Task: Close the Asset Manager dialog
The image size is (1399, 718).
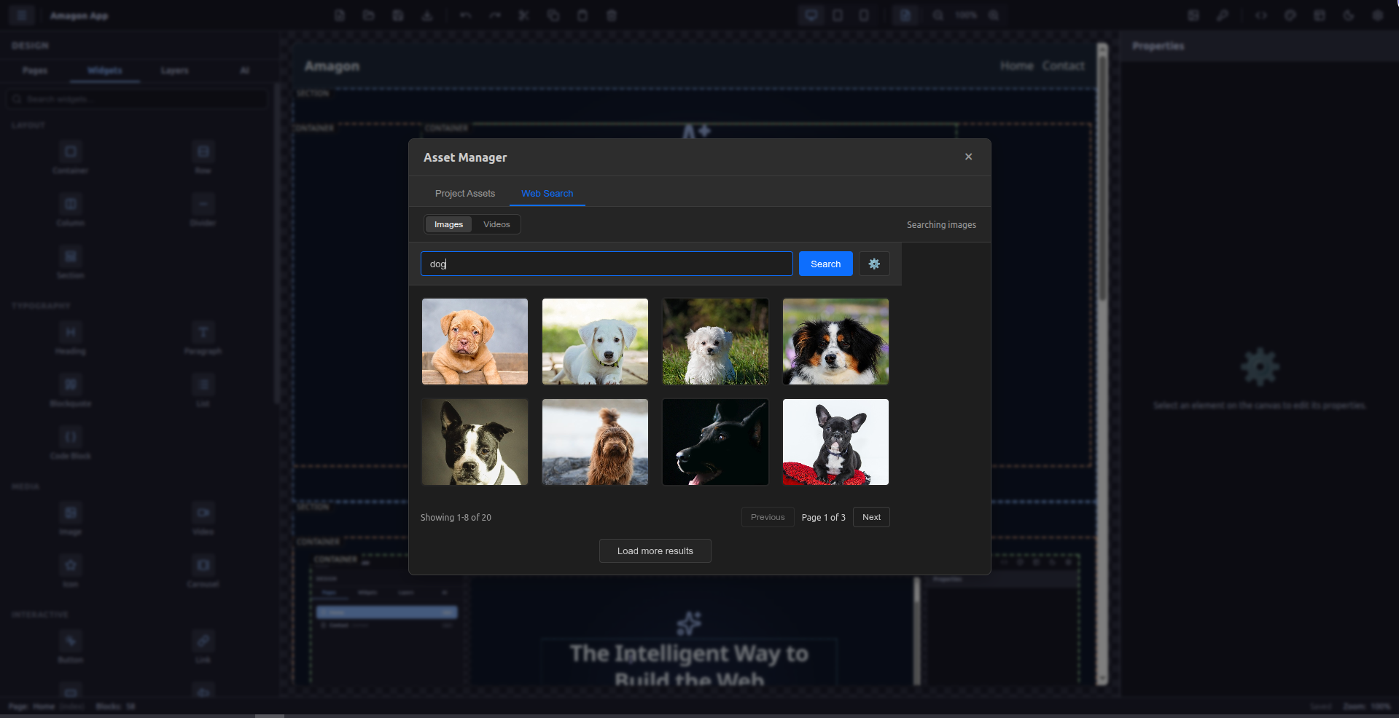Action: coord(968,157)
